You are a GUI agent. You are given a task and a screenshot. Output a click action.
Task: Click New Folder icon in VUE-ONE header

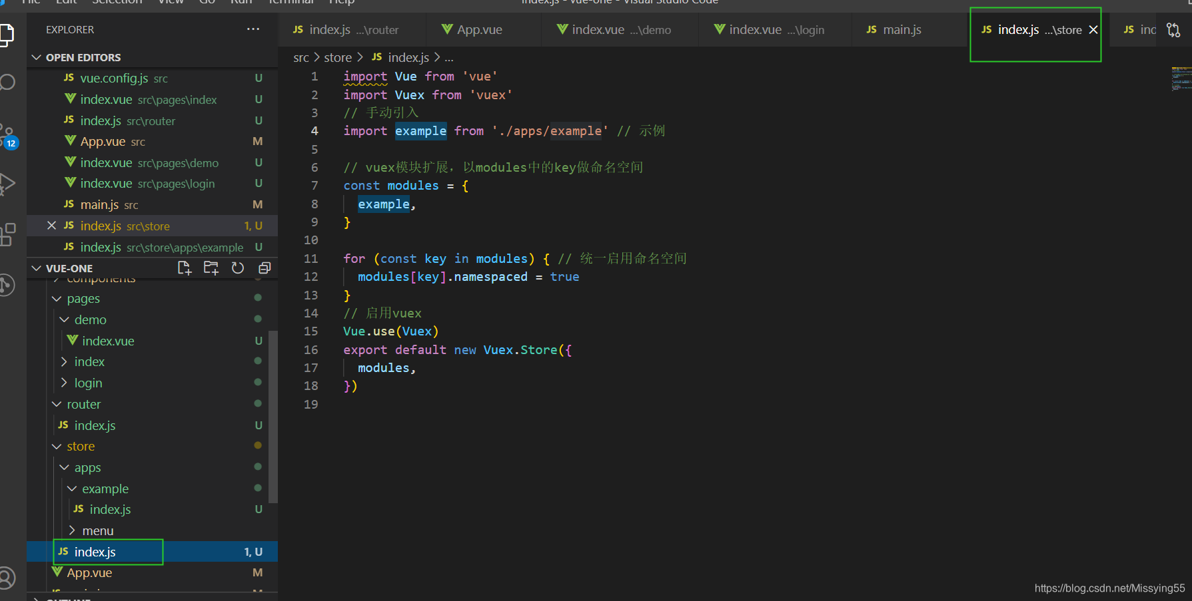tap(211, 268)
